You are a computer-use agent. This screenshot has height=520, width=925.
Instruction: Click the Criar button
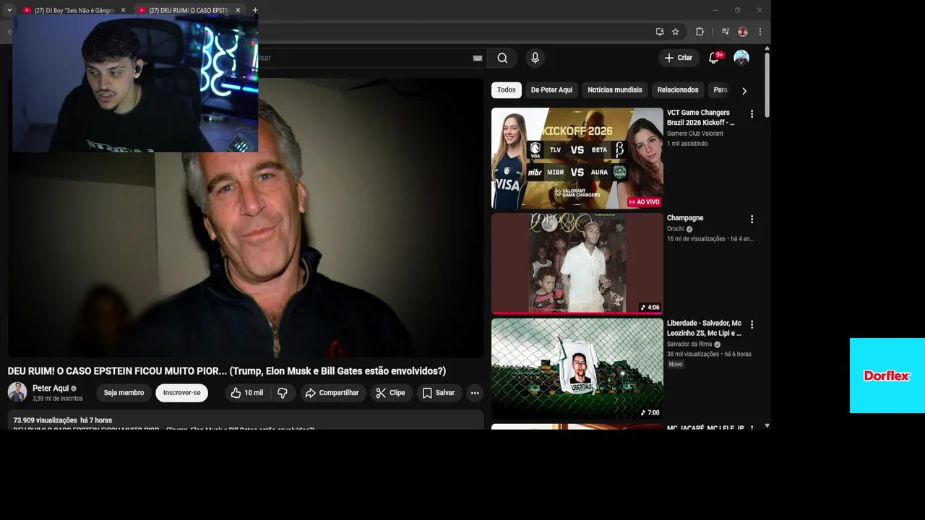(679, 58)
